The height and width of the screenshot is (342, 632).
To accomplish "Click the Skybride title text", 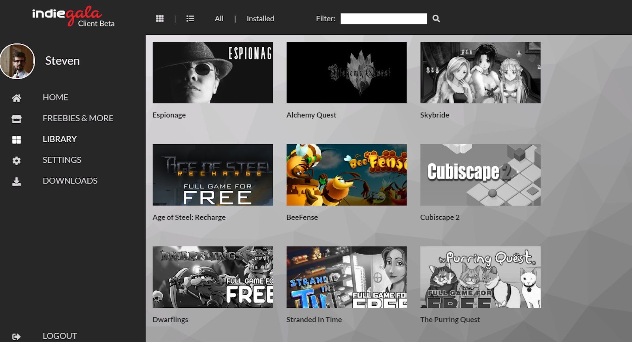I will click(434, 115).
